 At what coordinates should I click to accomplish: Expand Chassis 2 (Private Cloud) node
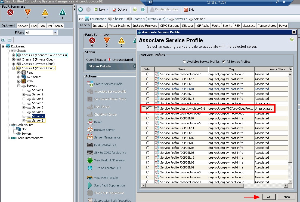(13, 59)
